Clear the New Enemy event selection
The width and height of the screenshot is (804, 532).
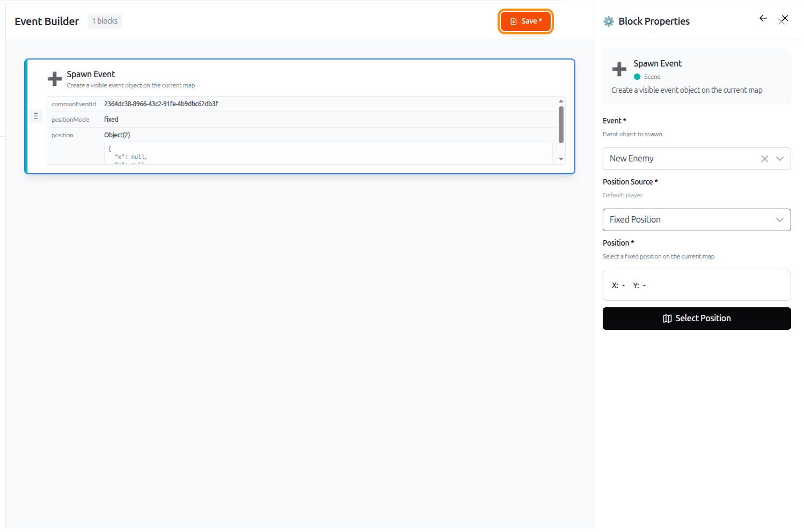coord(765,159)
